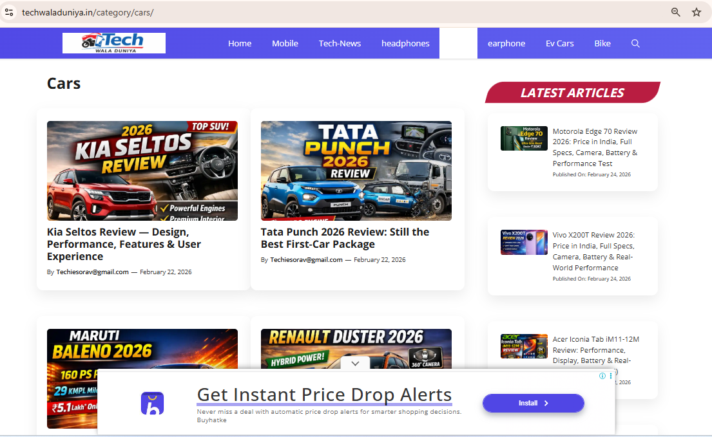Click the ad info 'i' icon
Image resolution: width=712 pixels, height=437 pixels.
(x=602, y=376)
